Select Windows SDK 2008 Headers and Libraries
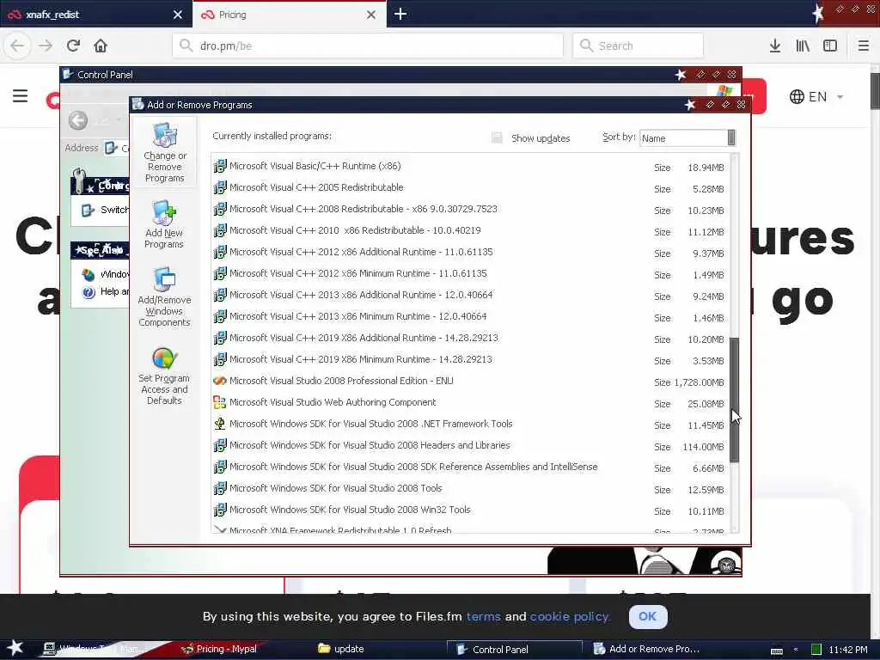The width and height of the screenshot is (880, 660). (468, 446)
